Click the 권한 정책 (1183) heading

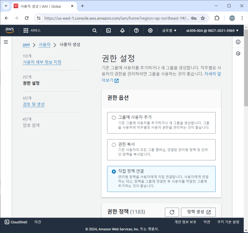click(126, 211)
